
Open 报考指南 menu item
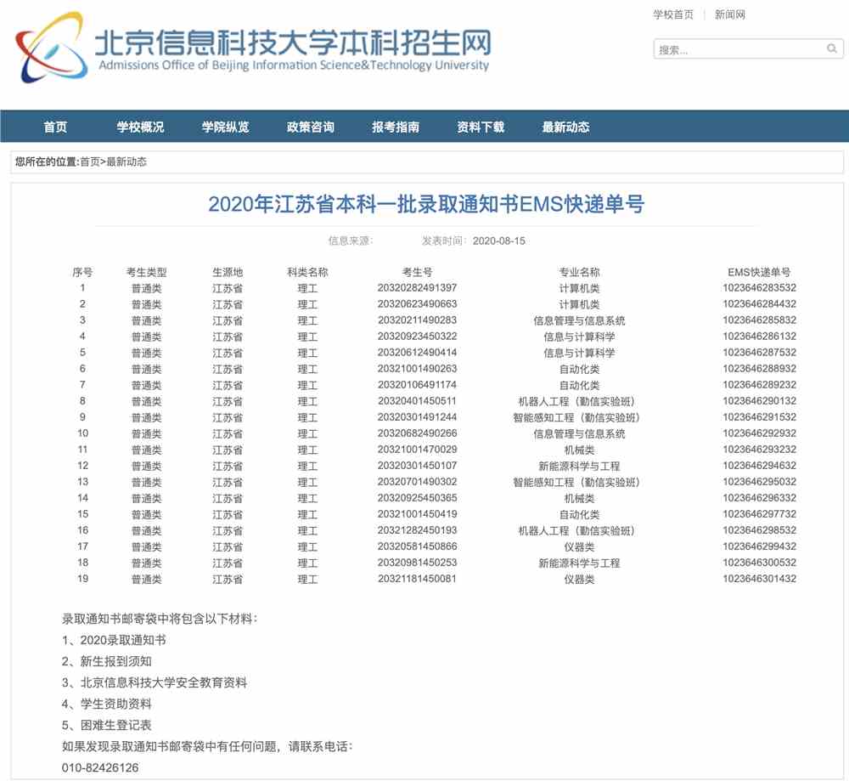coord(396,127)
